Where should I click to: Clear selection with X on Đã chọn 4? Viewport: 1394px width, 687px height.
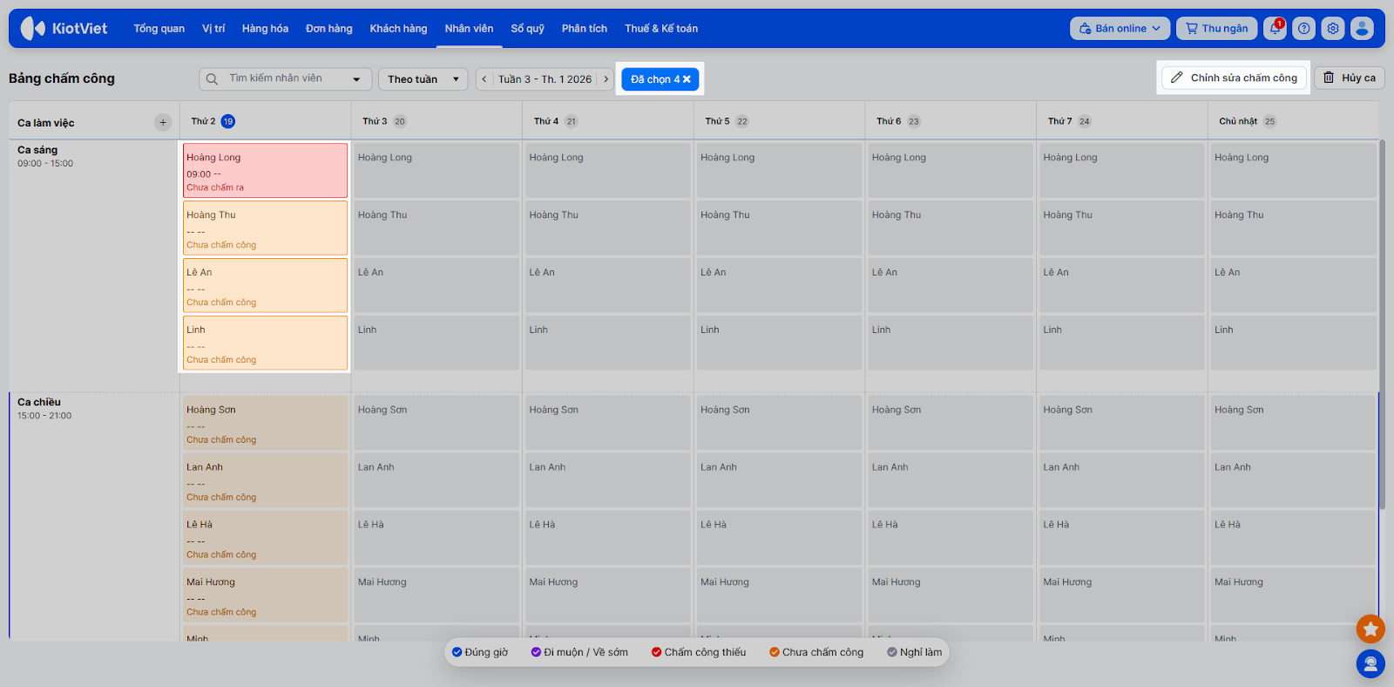pyautogui.click(x=687, y=79)
